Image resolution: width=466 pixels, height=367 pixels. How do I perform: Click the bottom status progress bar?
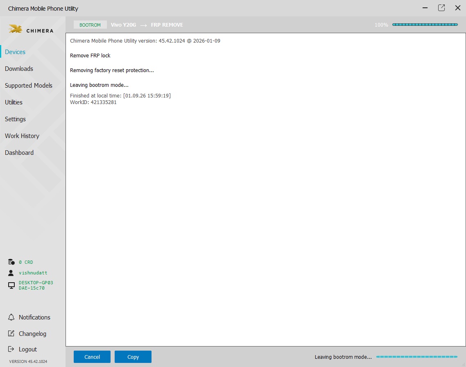pyautogui.click(x=417, y=357)
